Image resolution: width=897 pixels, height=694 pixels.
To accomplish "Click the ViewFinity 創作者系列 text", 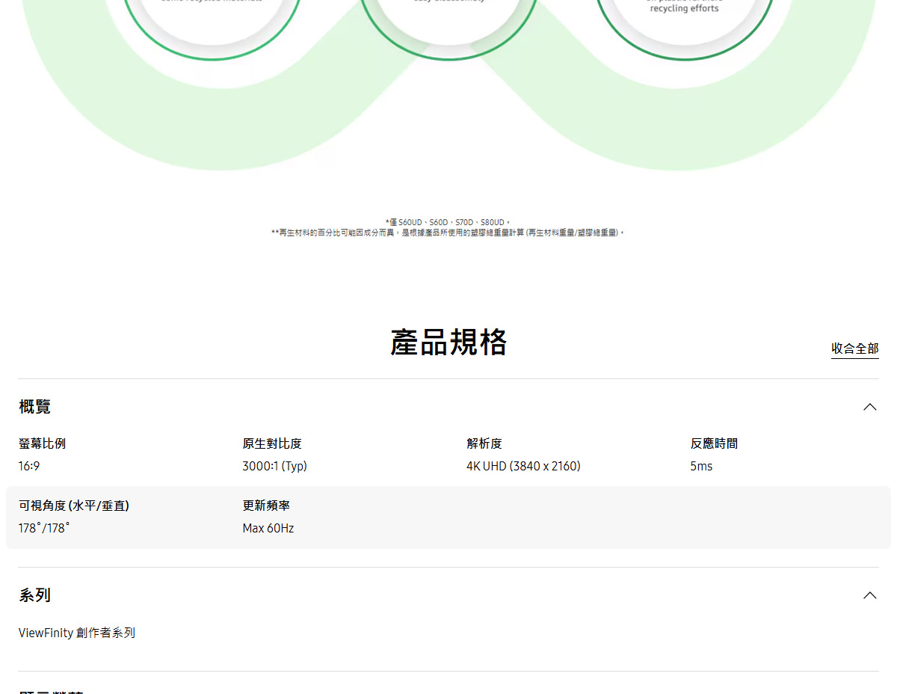I will click(x=75, y=632).
